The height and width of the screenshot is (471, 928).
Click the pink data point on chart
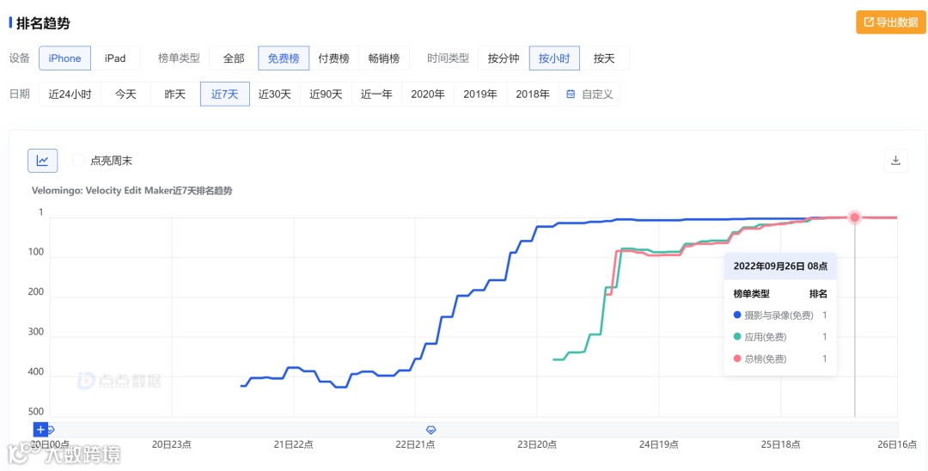click(855, 217)
